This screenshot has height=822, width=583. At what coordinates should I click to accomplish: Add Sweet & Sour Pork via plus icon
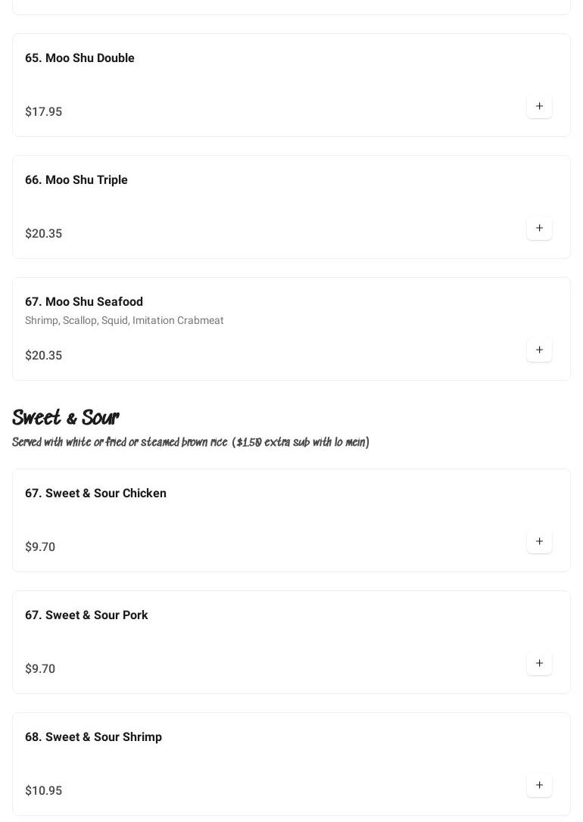(539, 664)
